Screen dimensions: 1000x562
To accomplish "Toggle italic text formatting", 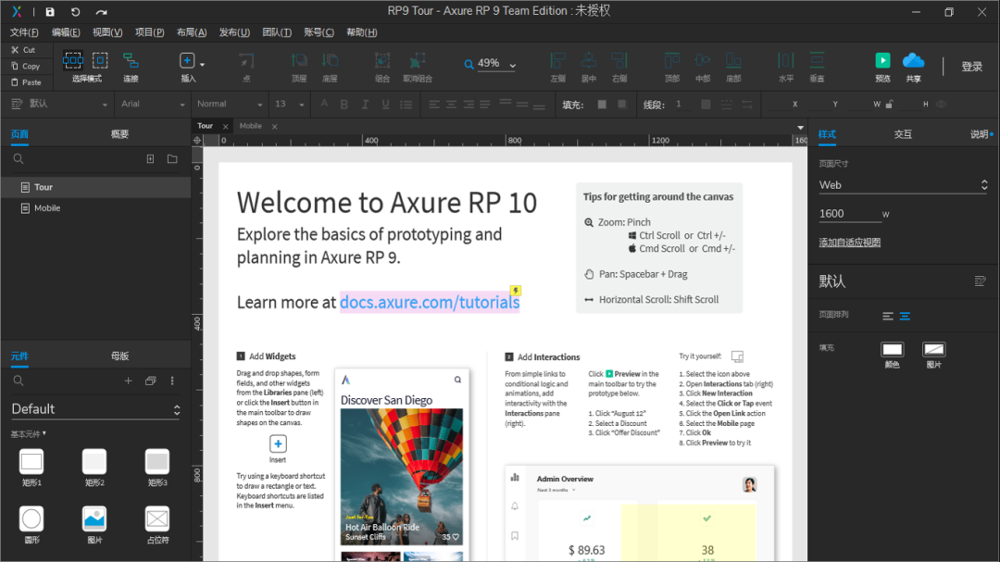I will coord(365,105).
